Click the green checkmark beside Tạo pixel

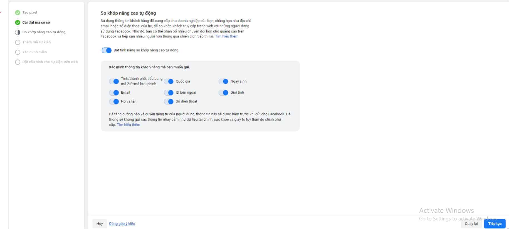click(x=18, y=13)
